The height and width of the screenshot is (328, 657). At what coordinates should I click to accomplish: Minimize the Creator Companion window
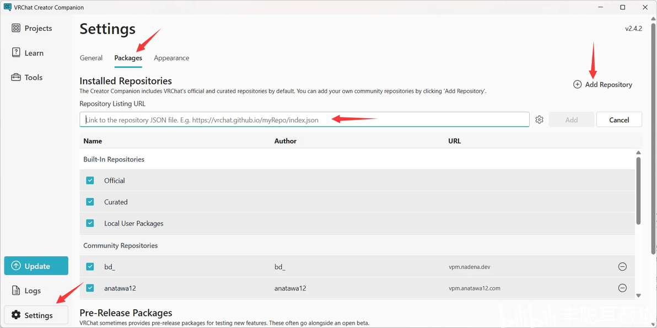coord(601,7)
